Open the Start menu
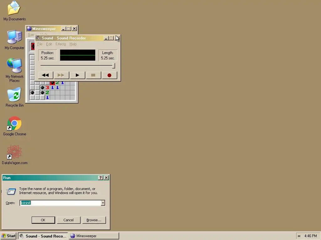The image size is (321, 240). point(8,236)
